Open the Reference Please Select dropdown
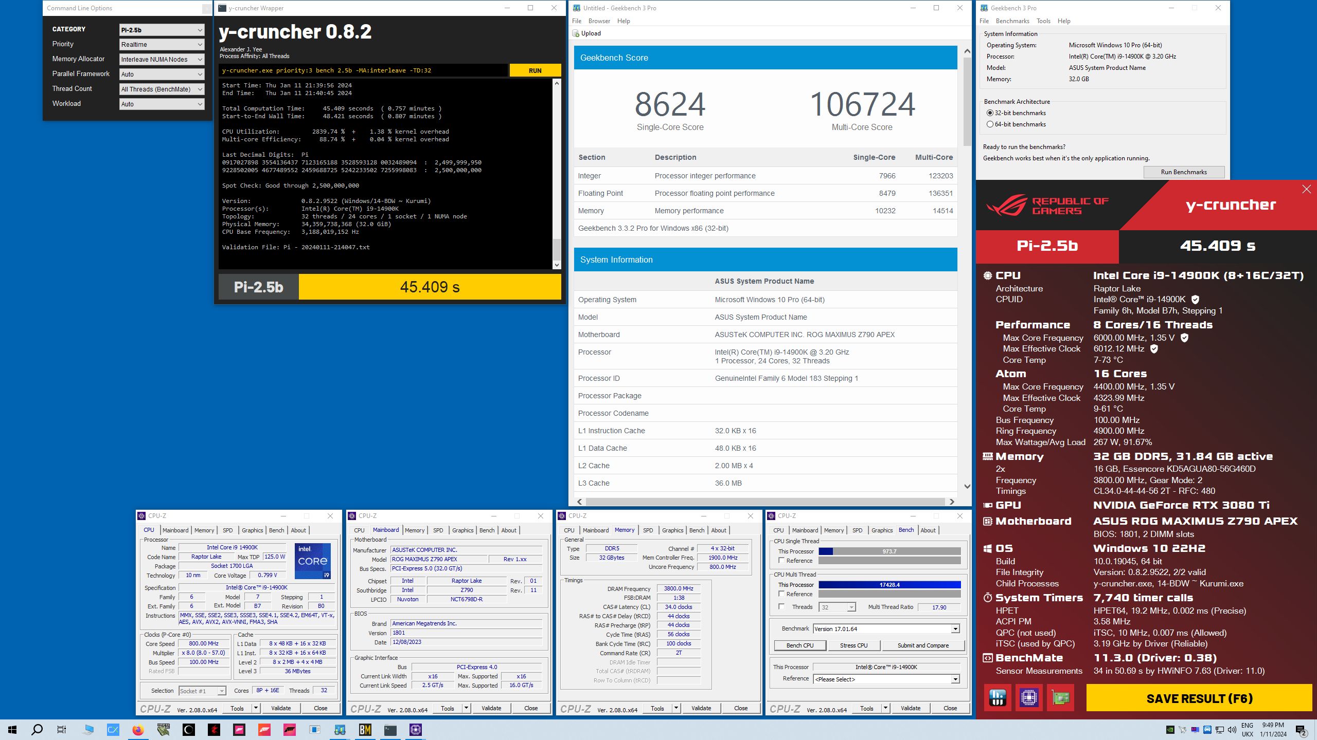1317x740 pixels. [886, 679]
